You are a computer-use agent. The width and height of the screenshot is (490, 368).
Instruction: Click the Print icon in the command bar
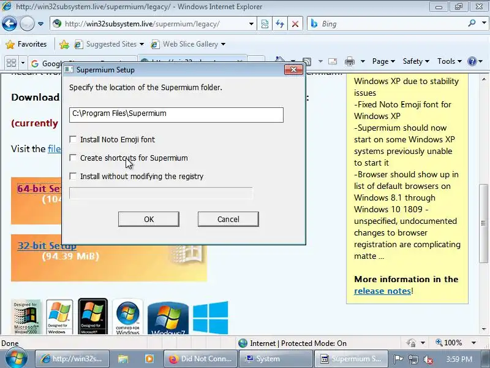click(x=349, y=61)
